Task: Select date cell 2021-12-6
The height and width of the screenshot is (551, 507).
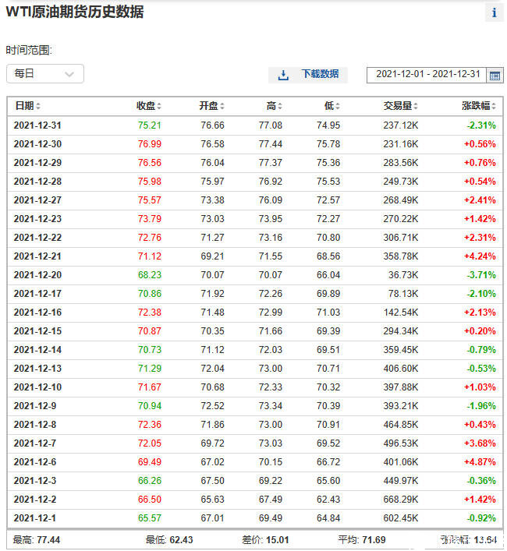Action: (x=35, y=462)
